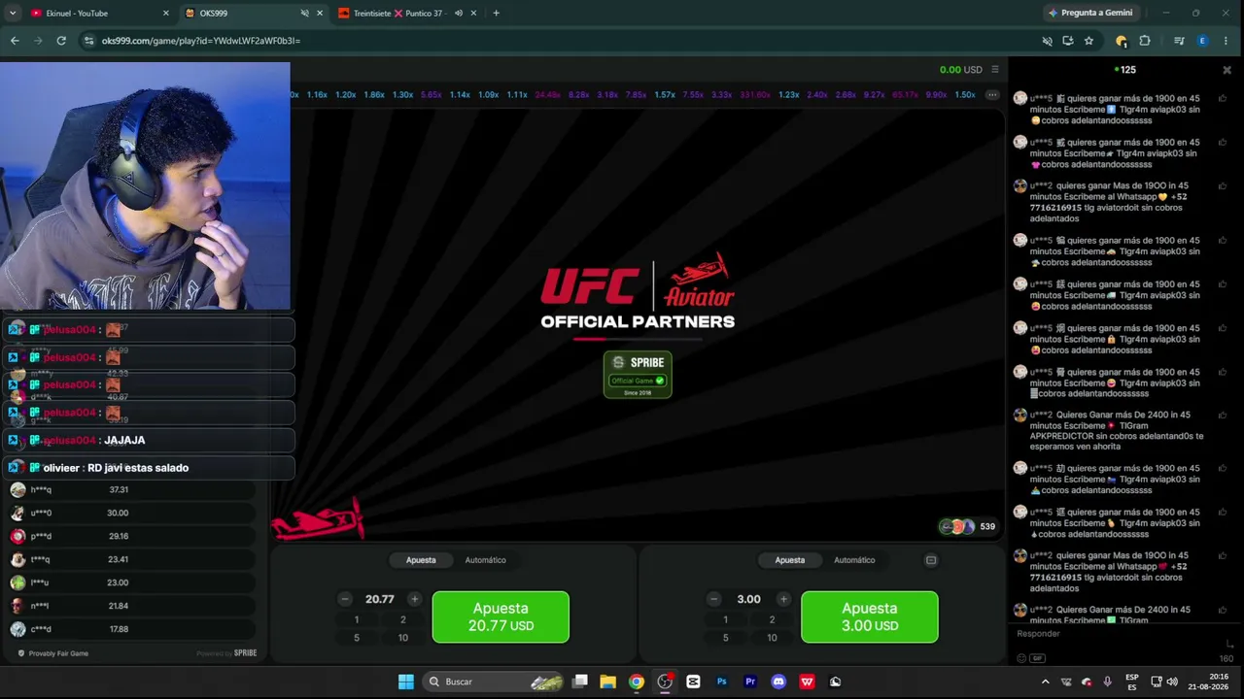
Task: Show hidden system tray icons
Action: [x=1046, y=682]
